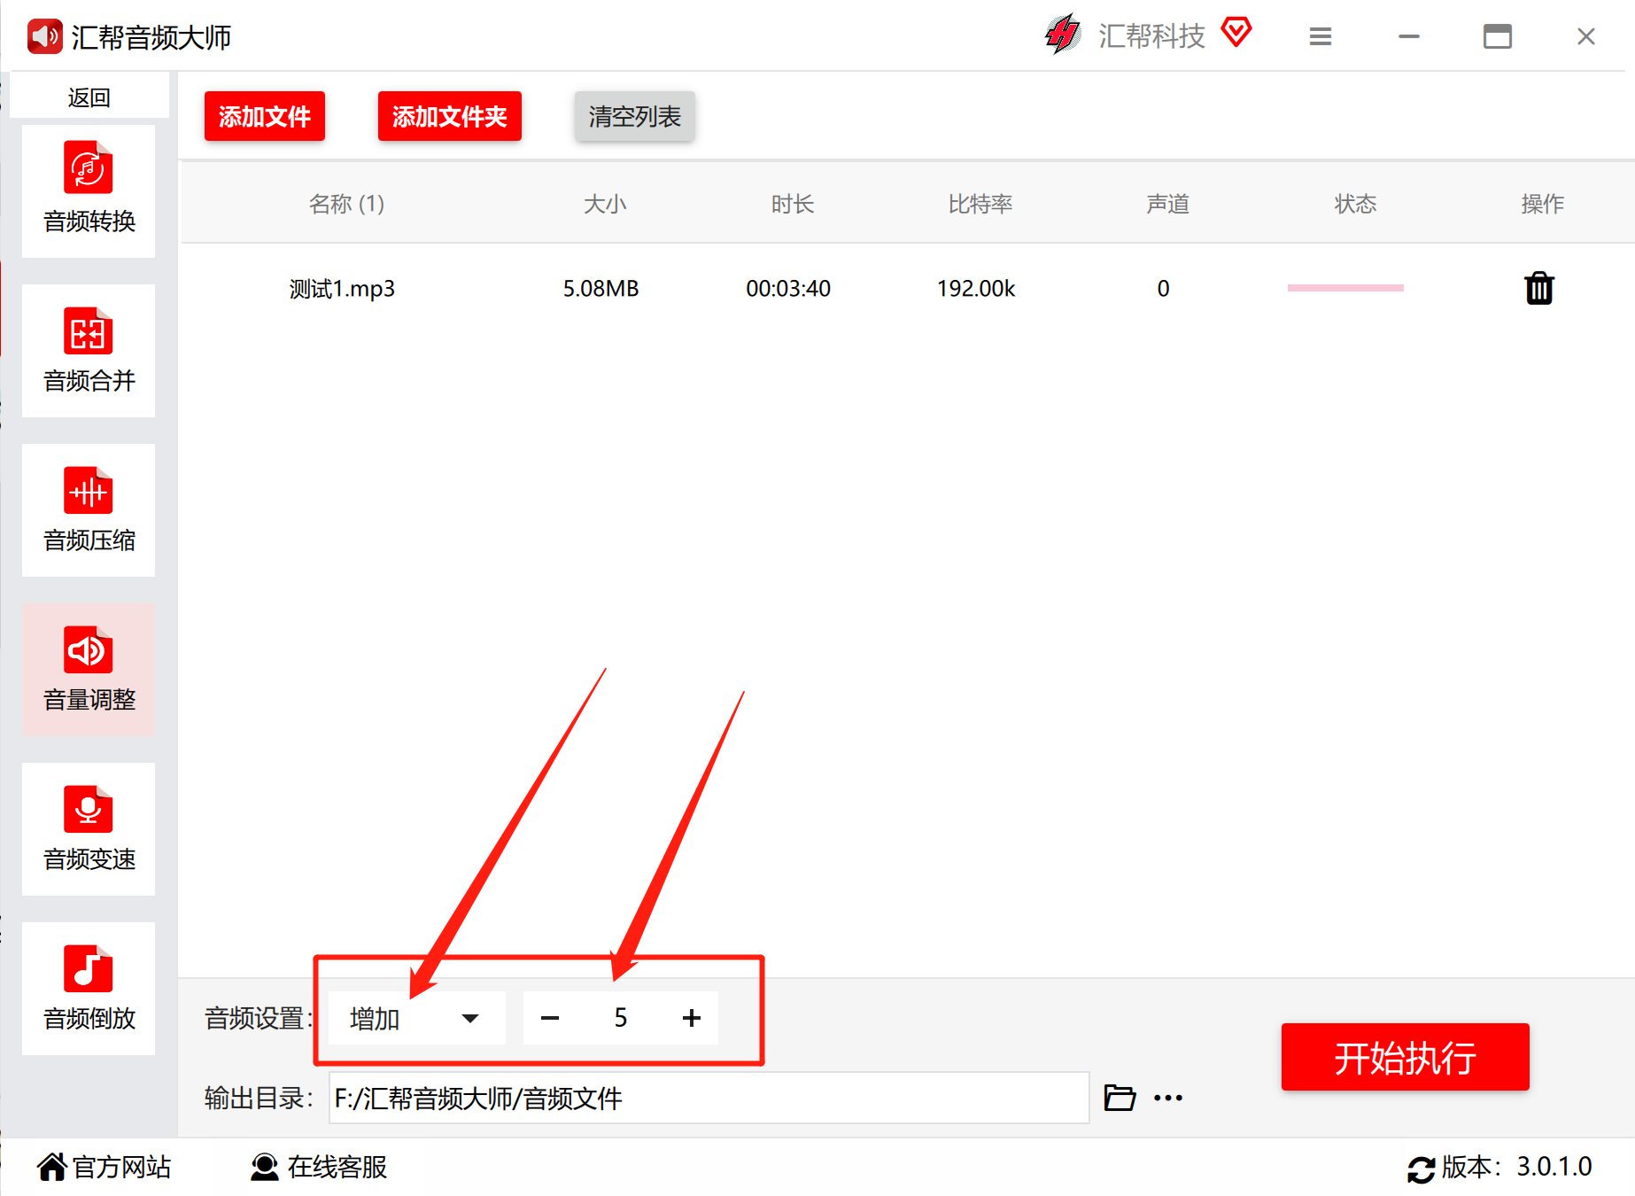Click the volume value field showing 5
The height and width of the screenshot is (1196, 1635).
[621, 1018]
